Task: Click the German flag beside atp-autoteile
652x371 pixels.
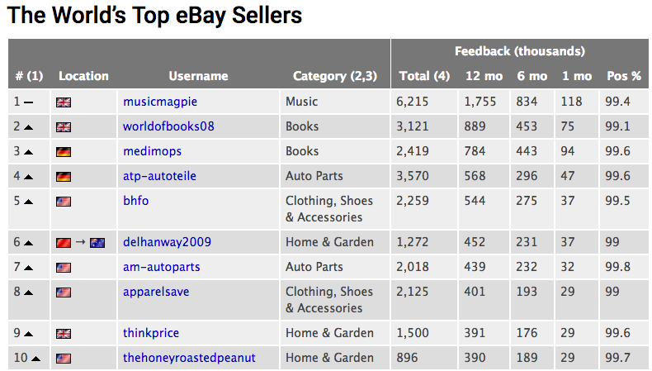Action: (x=64, y=177)
